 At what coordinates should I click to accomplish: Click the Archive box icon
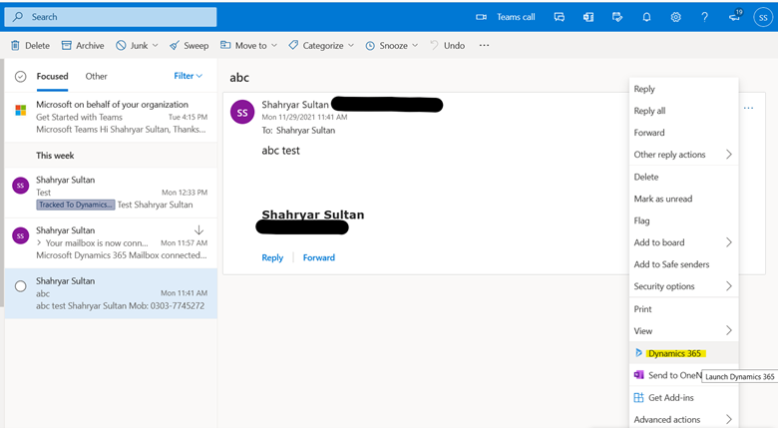[67, 45]
